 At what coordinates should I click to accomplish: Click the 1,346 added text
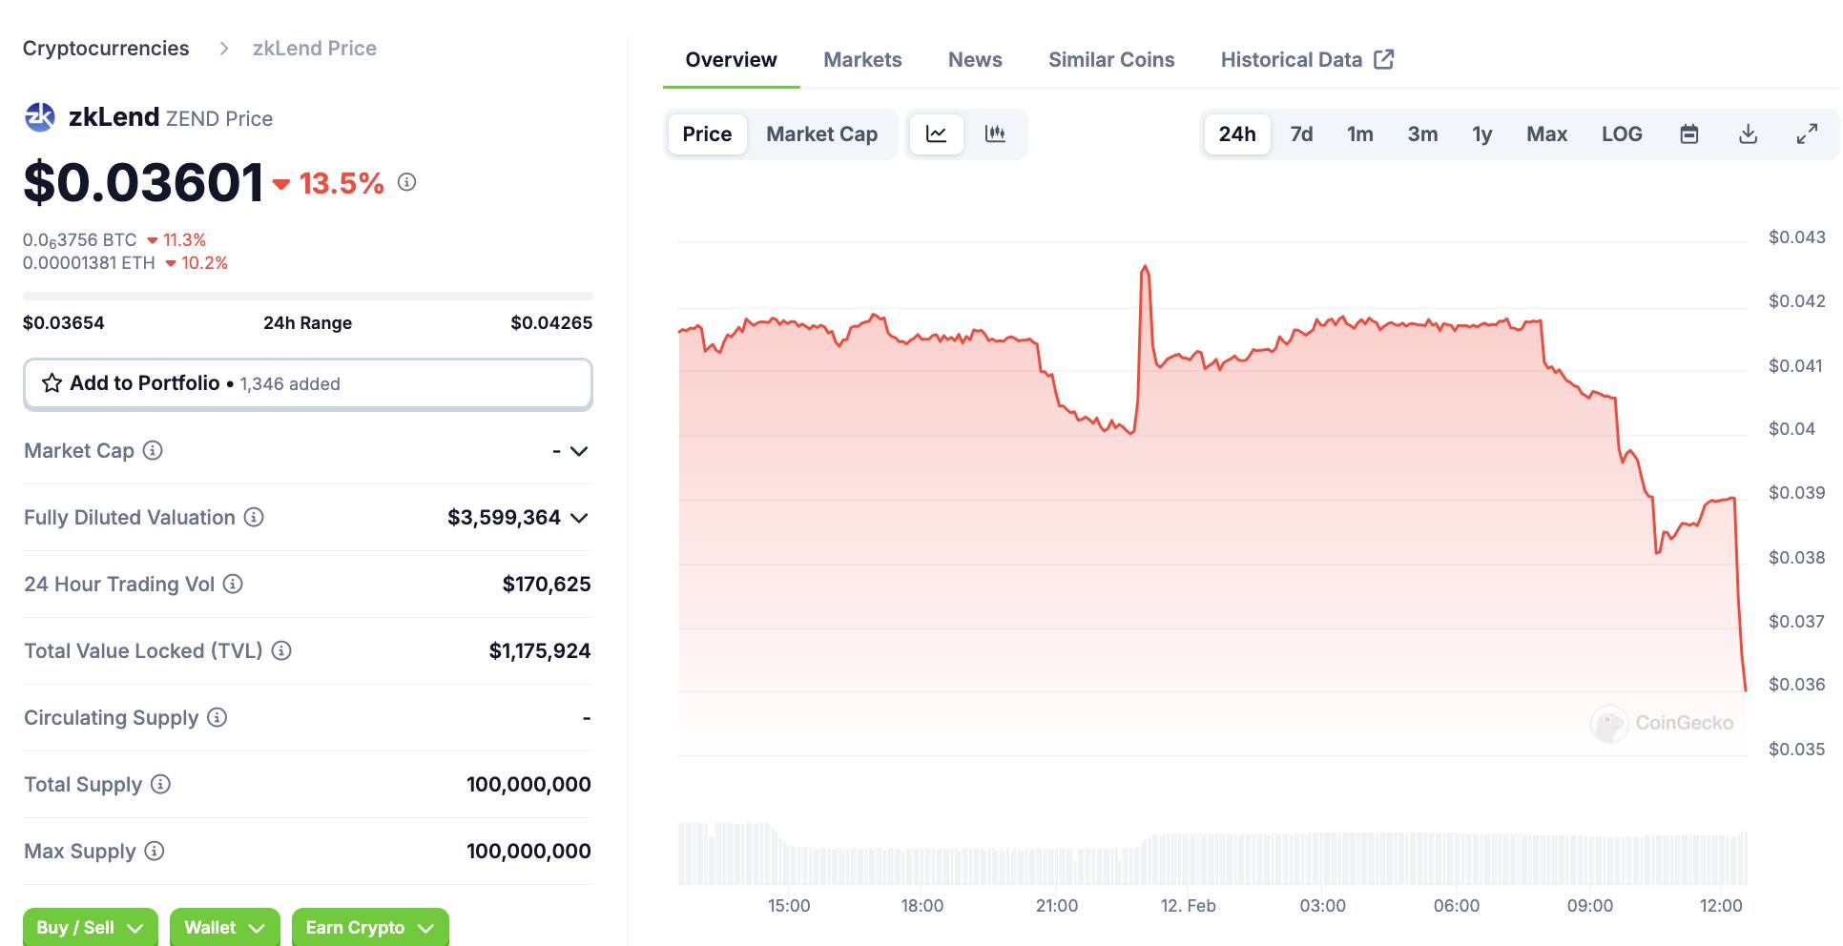point(290,384)
